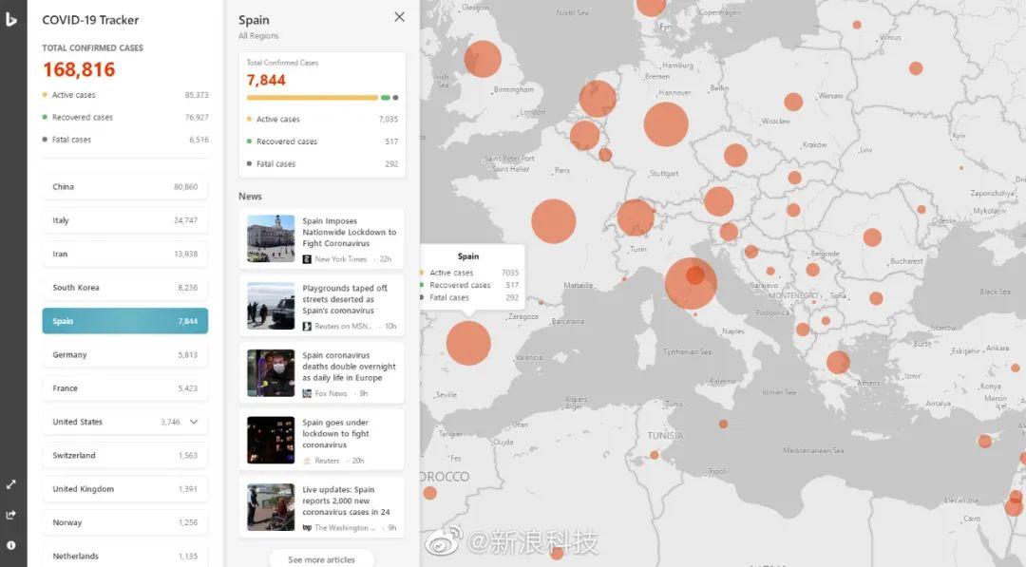The height and width of the screenshot is (567, 1026).
Task: Select the case bubble over Spain
Action: coord(468,343)
